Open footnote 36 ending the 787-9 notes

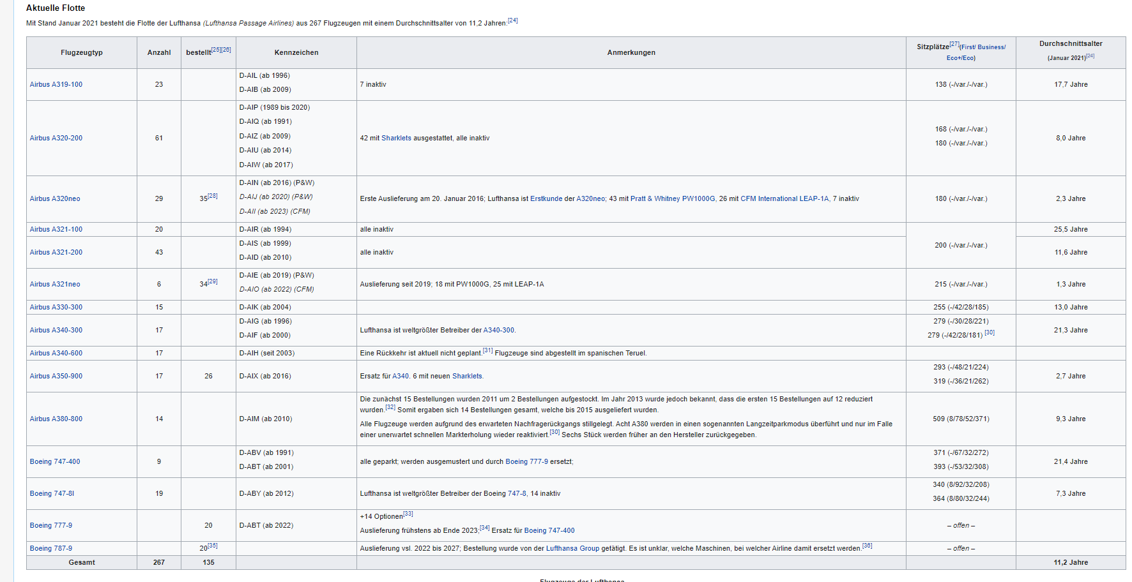pos(867,546)
